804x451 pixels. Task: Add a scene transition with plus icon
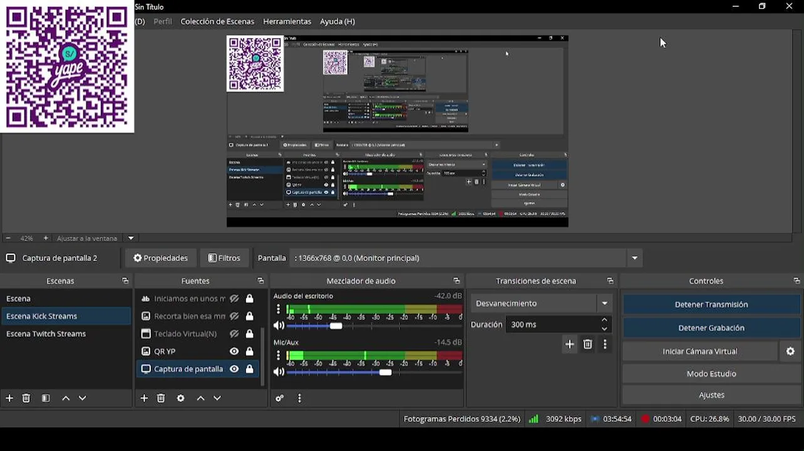[x=570, y=344]
